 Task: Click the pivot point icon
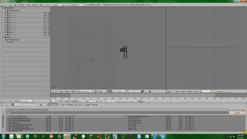[101, 92]
